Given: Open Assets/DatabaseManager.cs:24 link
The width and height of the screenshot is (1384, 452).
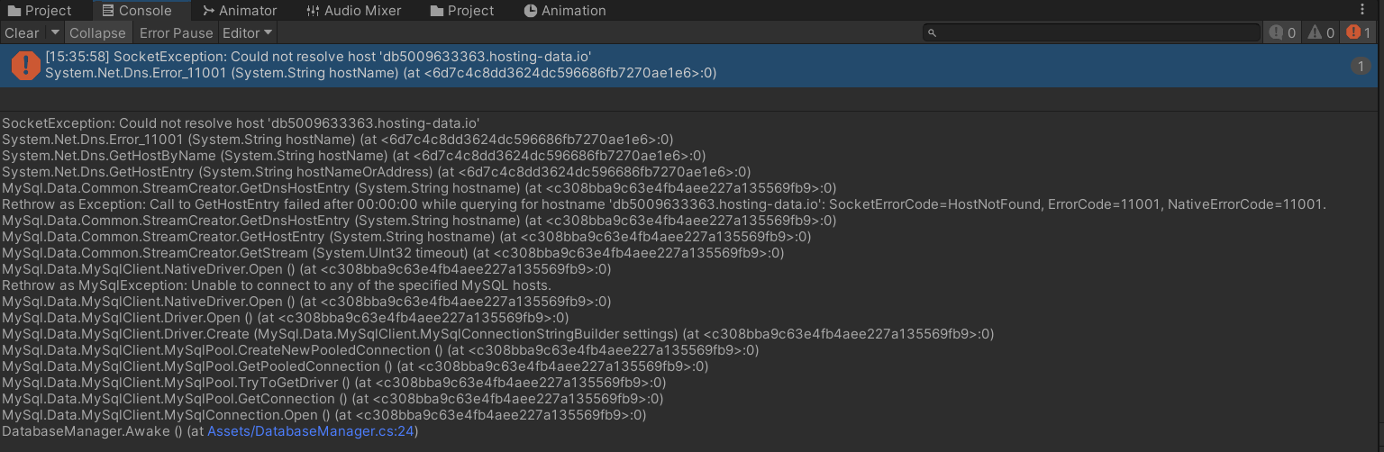Looking at the screenshot, I should (311, 431).
